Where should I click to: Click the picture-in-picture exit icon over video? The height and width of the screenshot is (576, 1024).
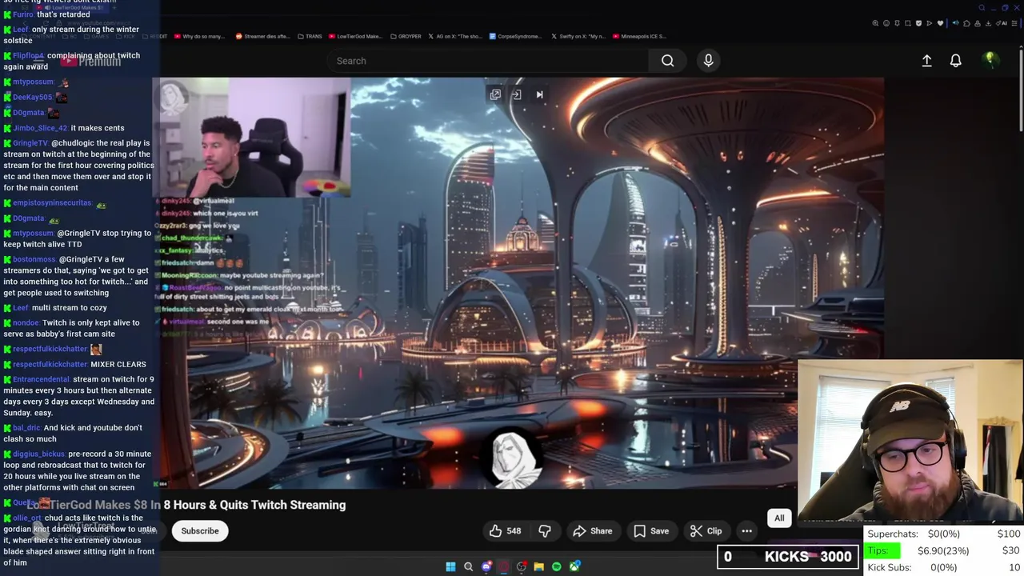pos(516,94)
